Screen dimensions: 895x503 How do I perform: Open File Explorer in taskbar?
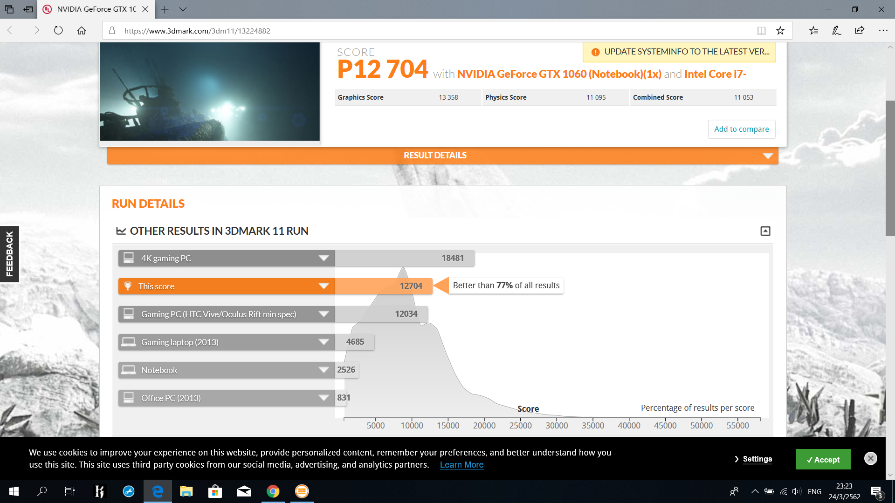tap(186, 491)
